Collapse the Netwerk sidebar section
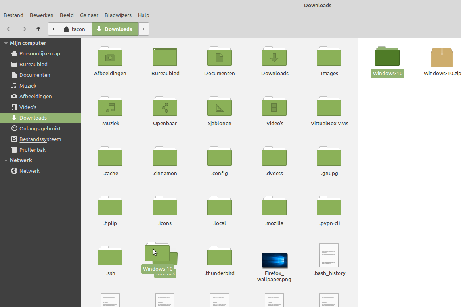The height and width of the screenshot is (307, 461). (x=6, y=160)
